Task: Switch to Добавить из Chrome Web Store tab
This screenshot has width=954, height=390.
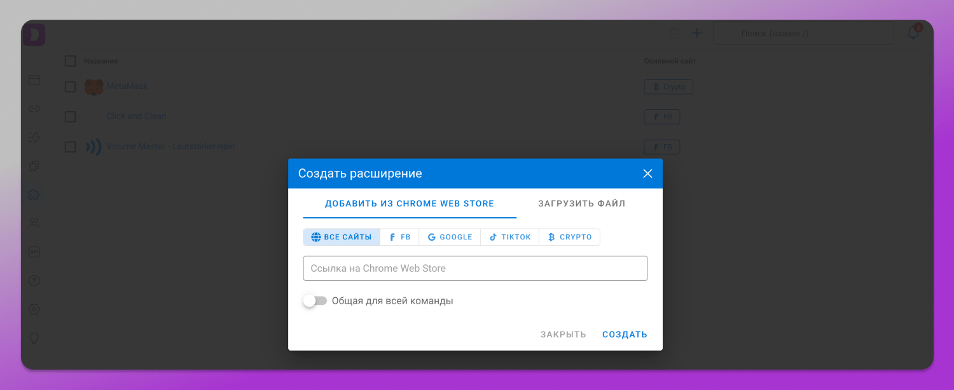Action: pyautogui.click(x=410, y=204)
